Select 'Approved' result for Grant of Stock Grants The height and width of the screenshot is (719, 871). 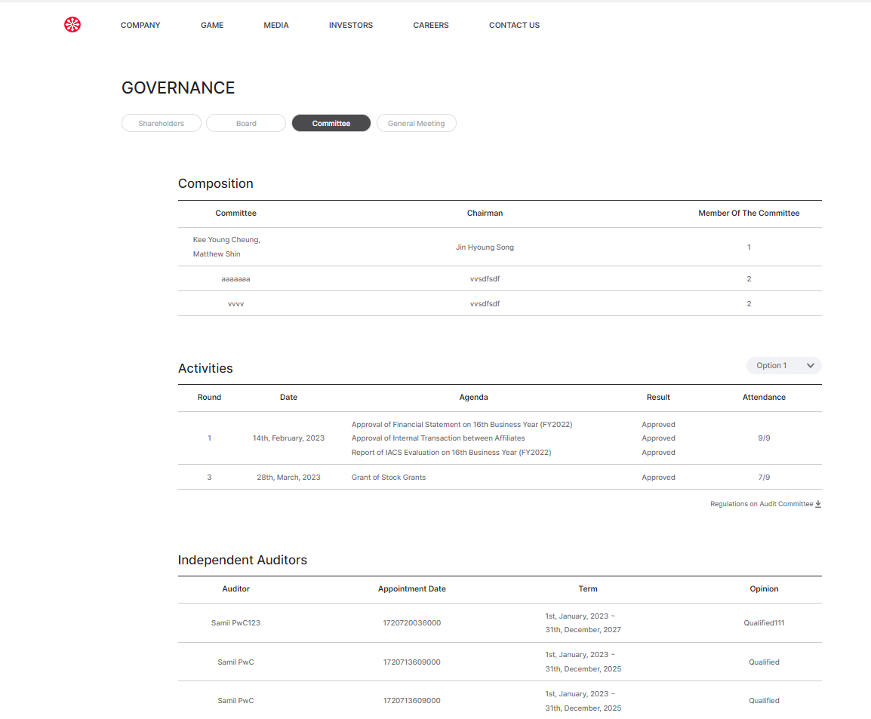[x=658, y=477]
